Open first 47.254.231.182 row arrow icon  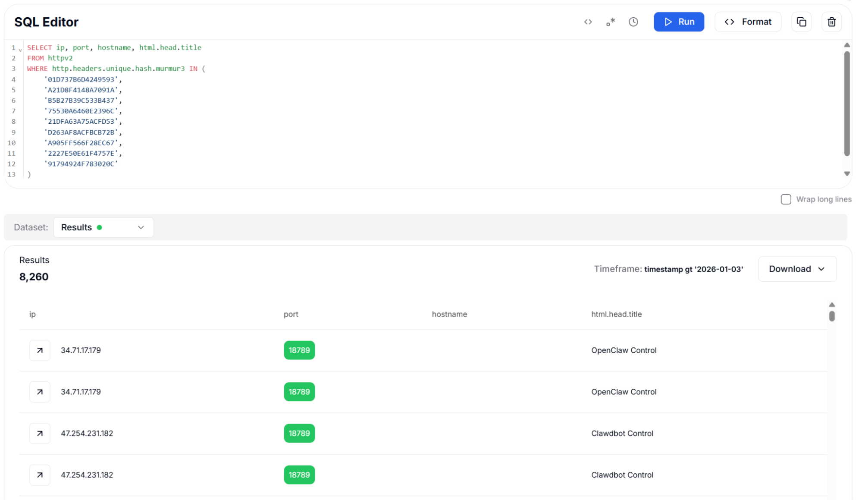(x=40, y=433)
